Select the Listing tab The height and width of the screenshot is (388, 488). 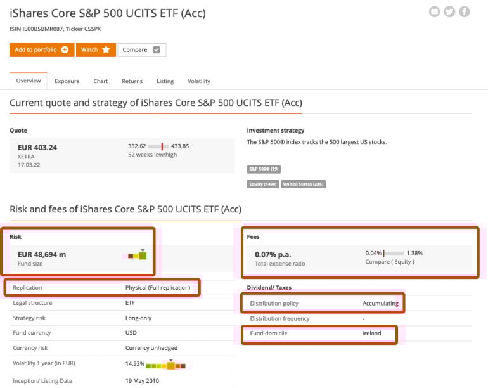point(165,81)
